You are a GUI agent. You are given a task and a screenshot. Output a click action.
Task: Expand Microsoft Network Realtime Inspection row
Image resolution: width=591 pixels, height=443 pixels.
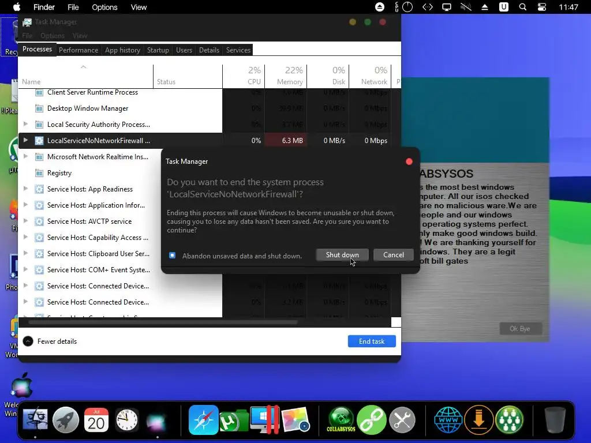[25, 156]
